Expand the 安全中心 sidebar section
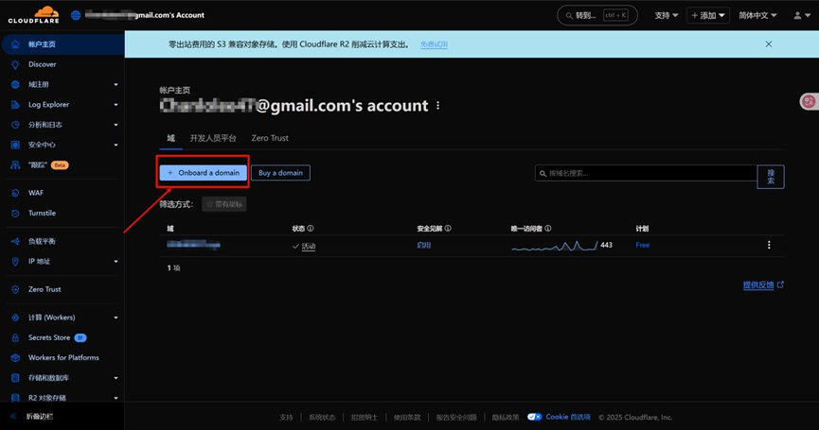 pos(116,145)
